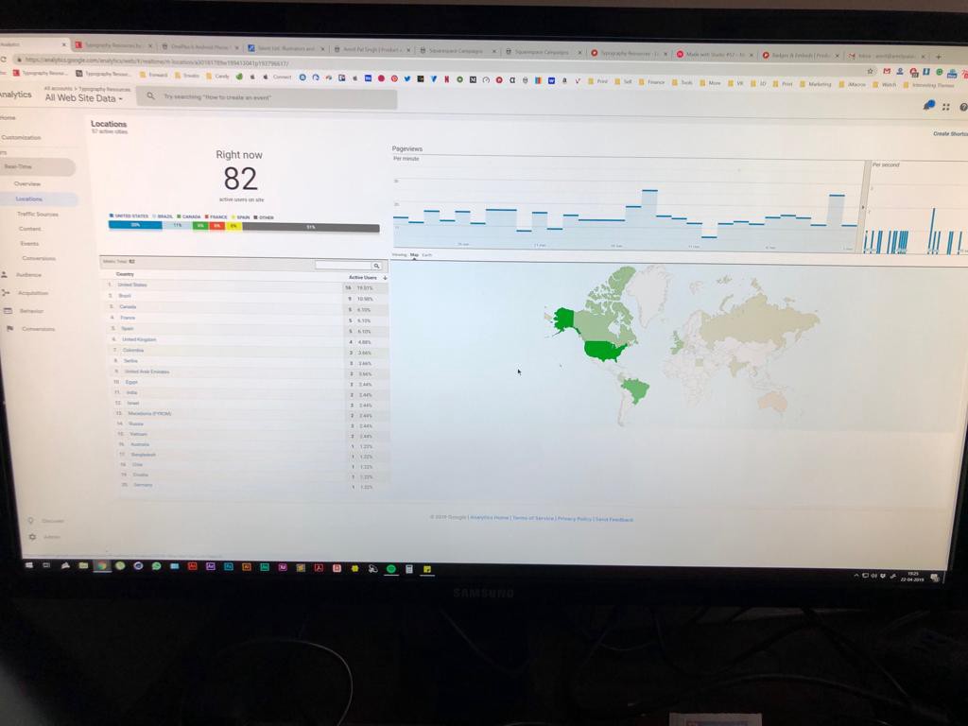The image size is (968, 726).
Task: Collapse the per-second pageviews panel arrow
Action: click(x=863, y=207)
